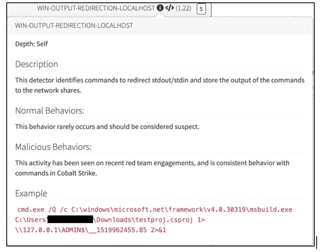
Task: Click the 'rarely occurs' normal behavior text
Action: click(x=107, y=127)
